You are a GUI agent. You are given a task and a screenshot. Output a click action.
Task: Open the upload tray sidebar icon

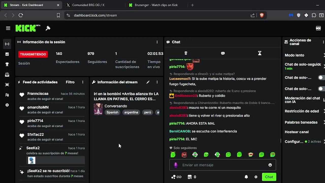[7, 74]
